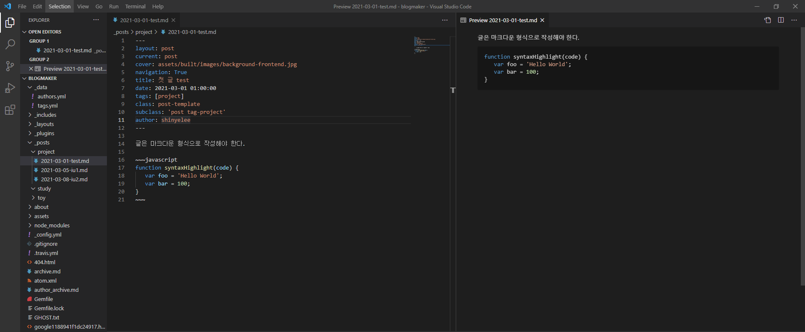Expand the _layouts folder

(x=64, y=124)
